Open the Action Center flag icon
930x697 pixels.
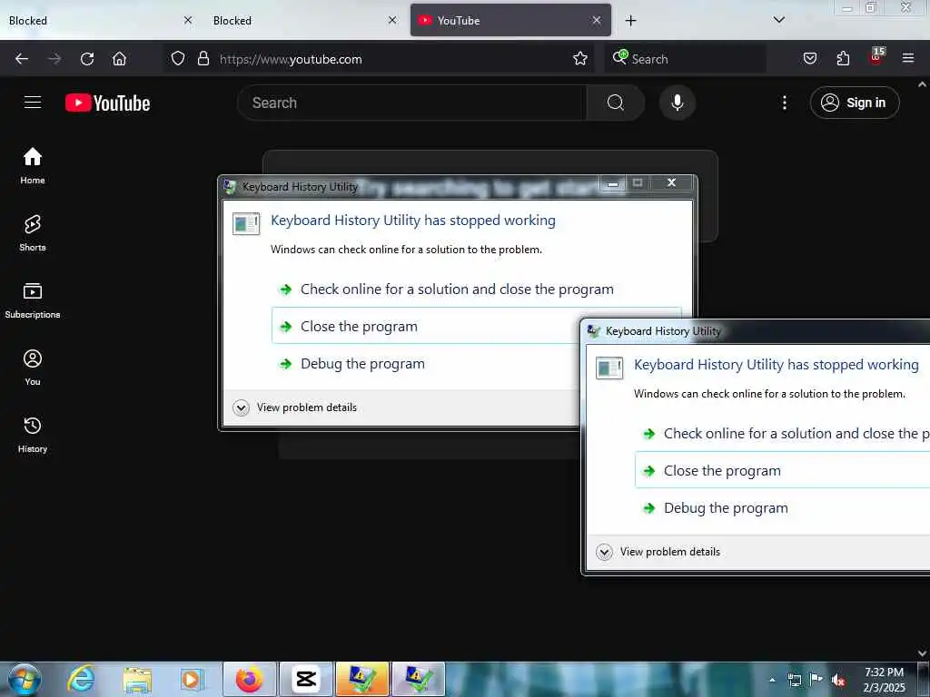tap(816, 679)
